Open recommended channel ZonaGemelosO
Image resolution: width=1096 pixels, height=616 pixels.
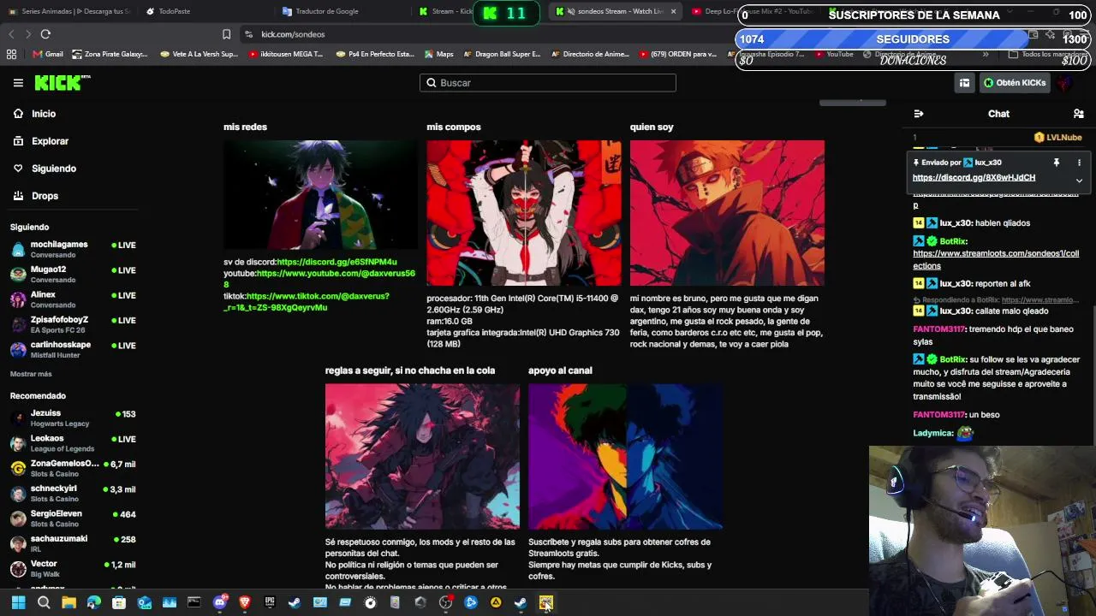pos(73,468)
